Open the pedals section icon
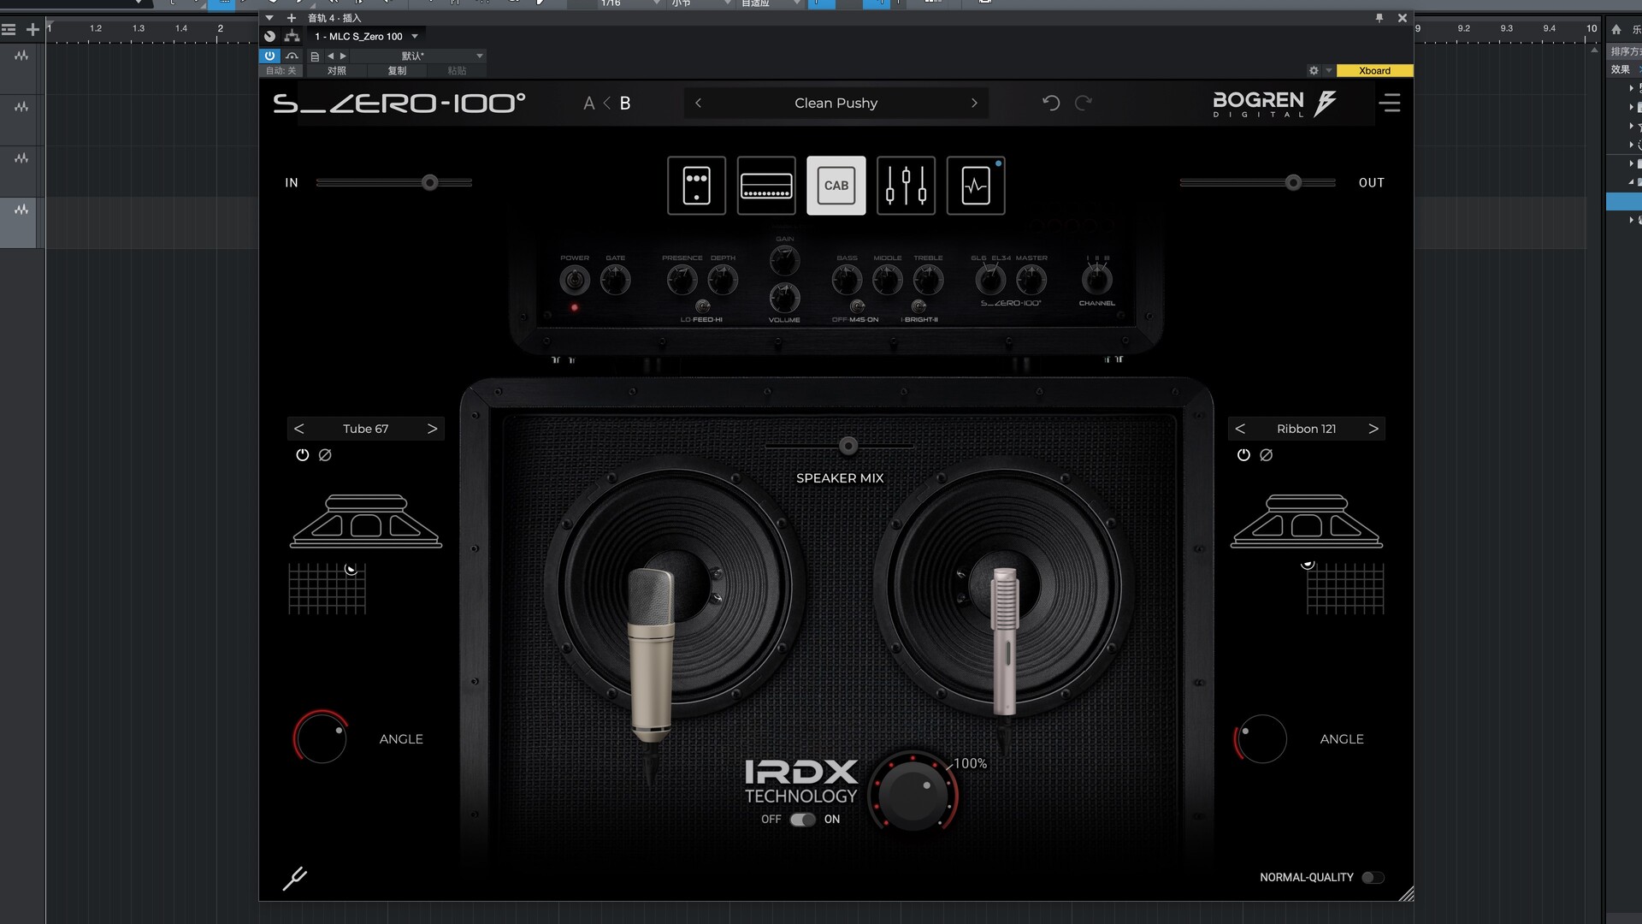The height and width of the screenshot is (924, 1642). click(x=696, y=185)
